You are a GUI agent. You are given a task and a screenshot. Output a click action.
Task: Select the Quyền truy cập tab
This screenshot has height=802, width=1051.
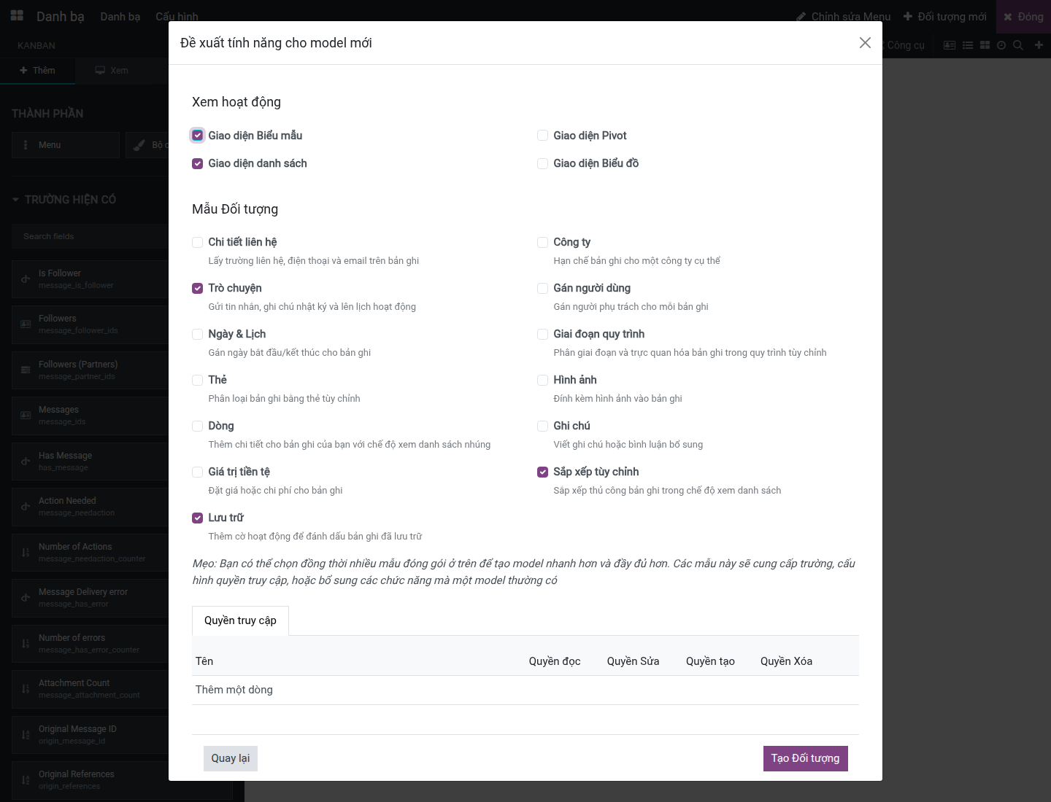(240, 620)
